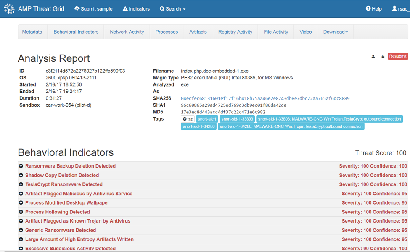Click the snort-alert tag
The height and width of the screenshot is (252, 410).
(206, 119)
